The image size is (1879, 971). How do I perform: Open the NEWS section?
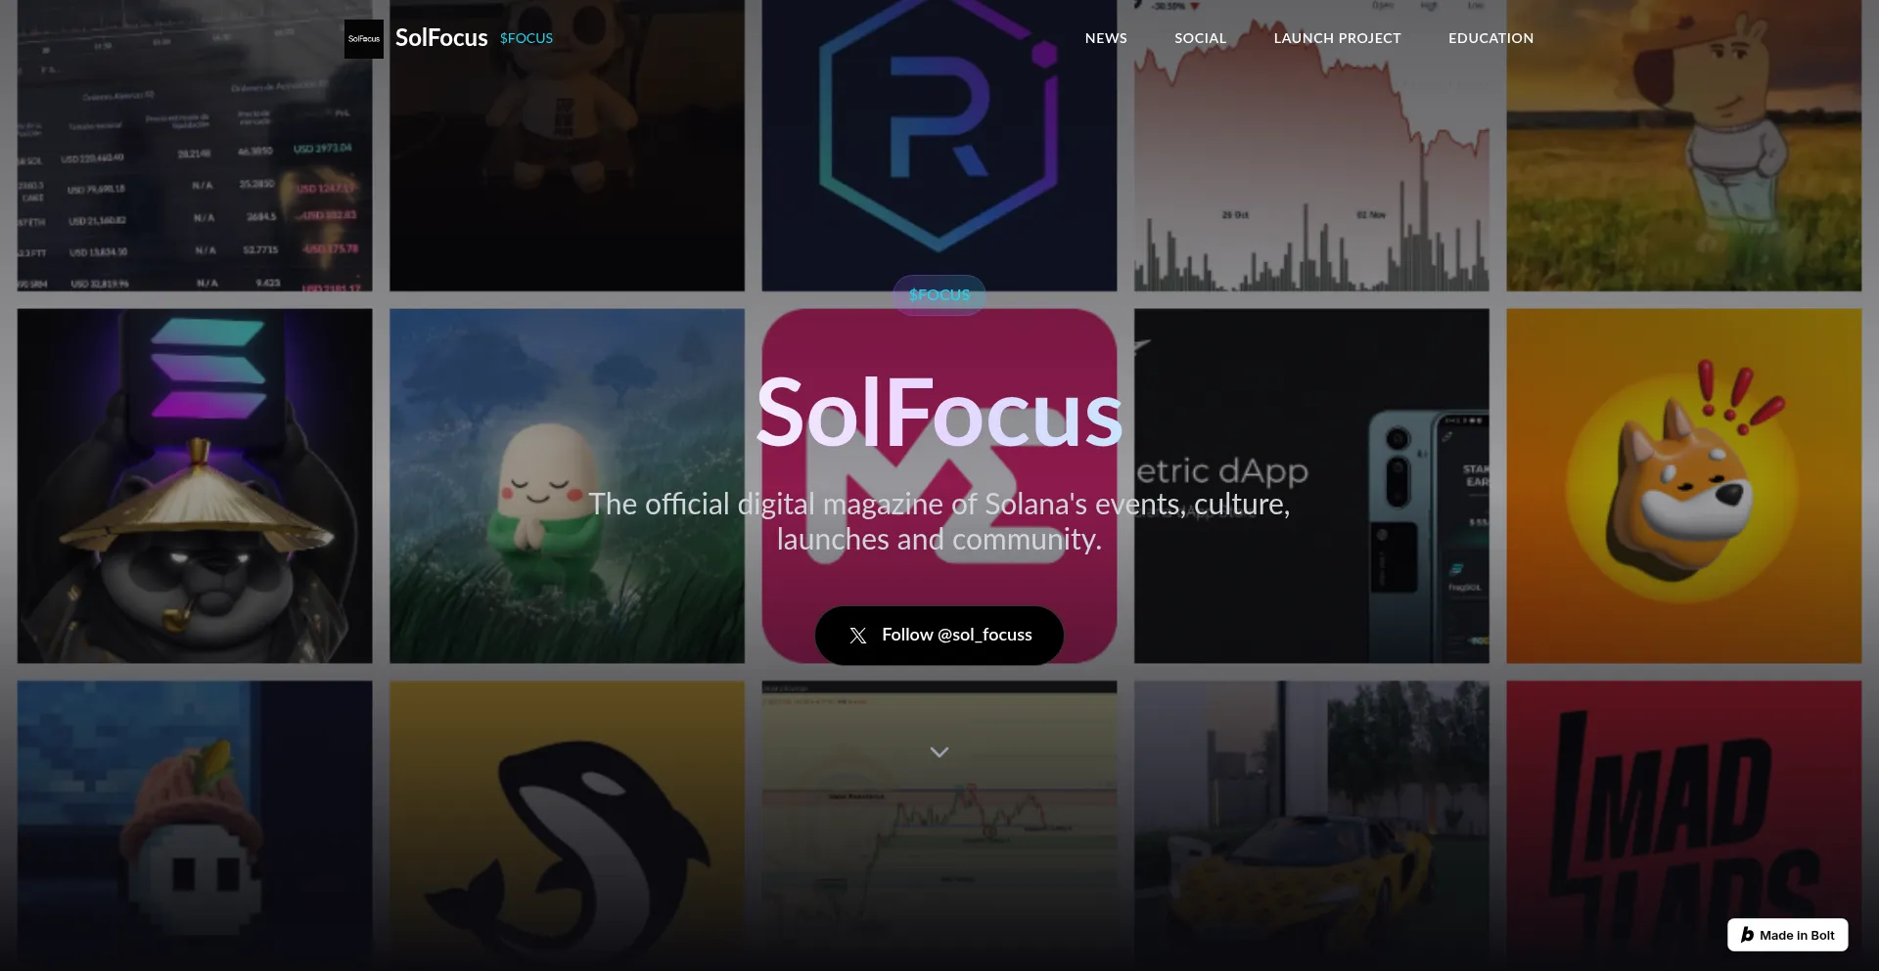click(x=1105, y=38)
